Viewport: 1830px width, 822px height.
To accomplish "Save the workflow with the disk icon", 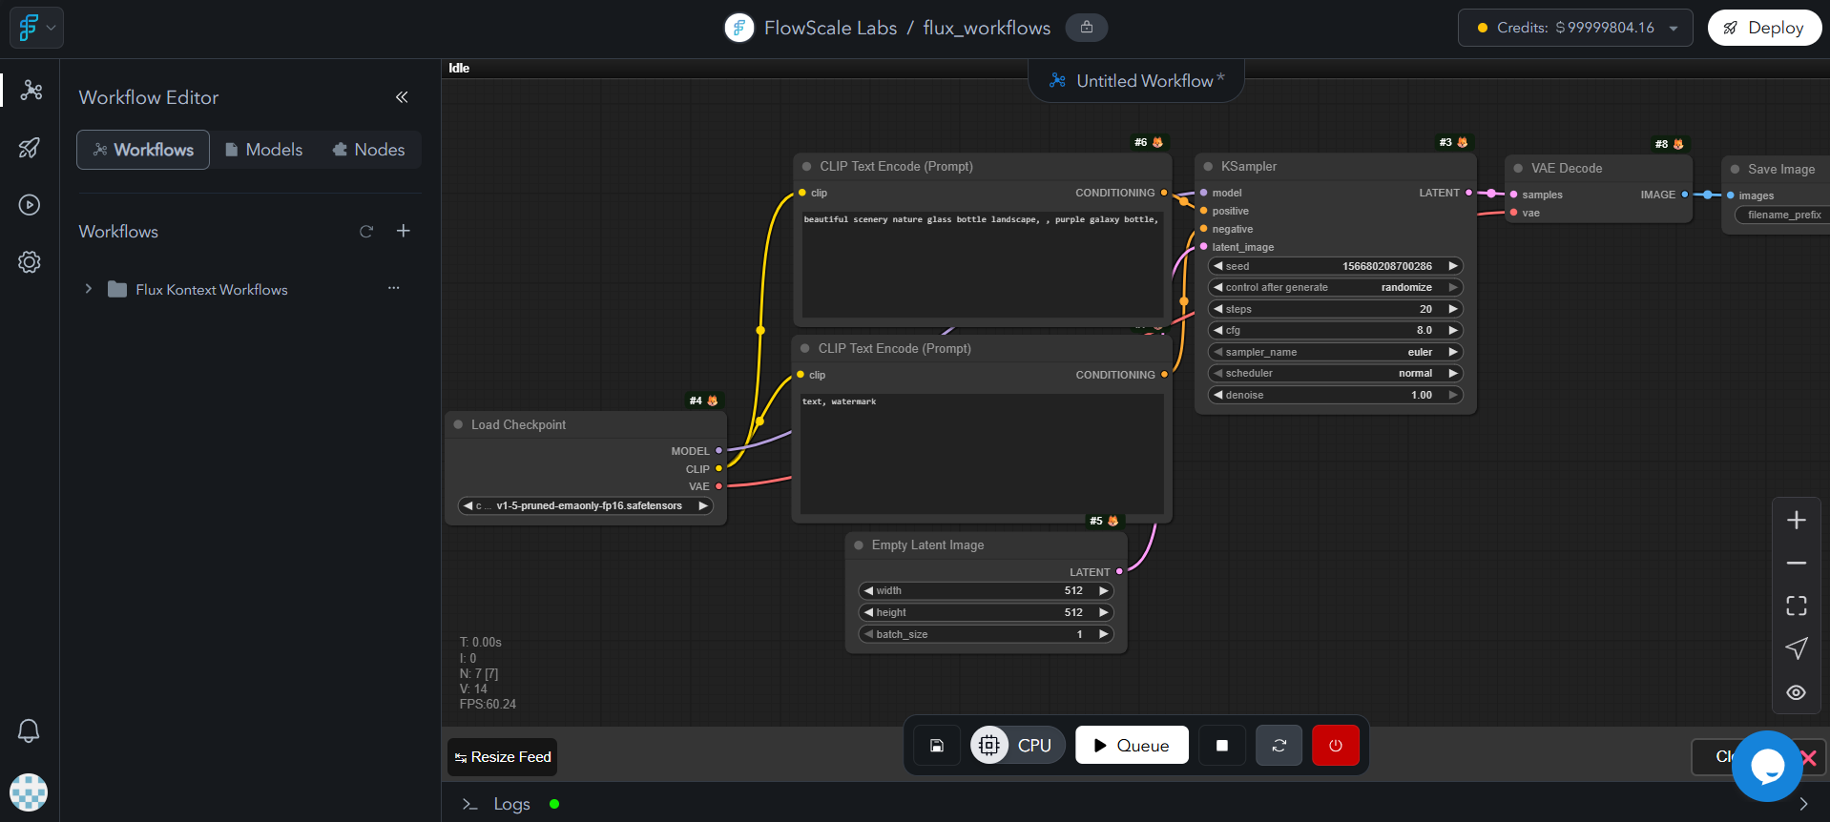I will coord(937,746).
